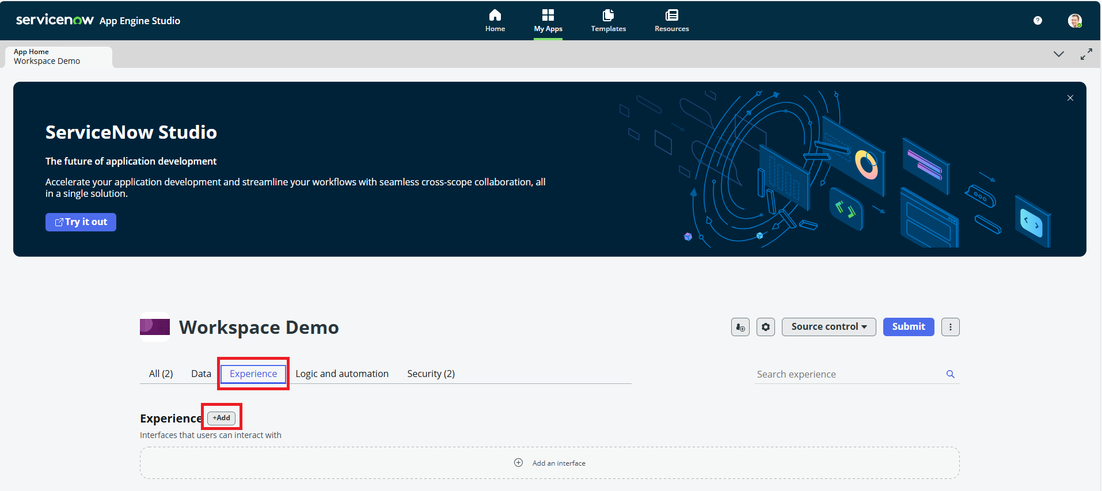
Task: Go to Home in top navigation
Action: coord(495,20)
